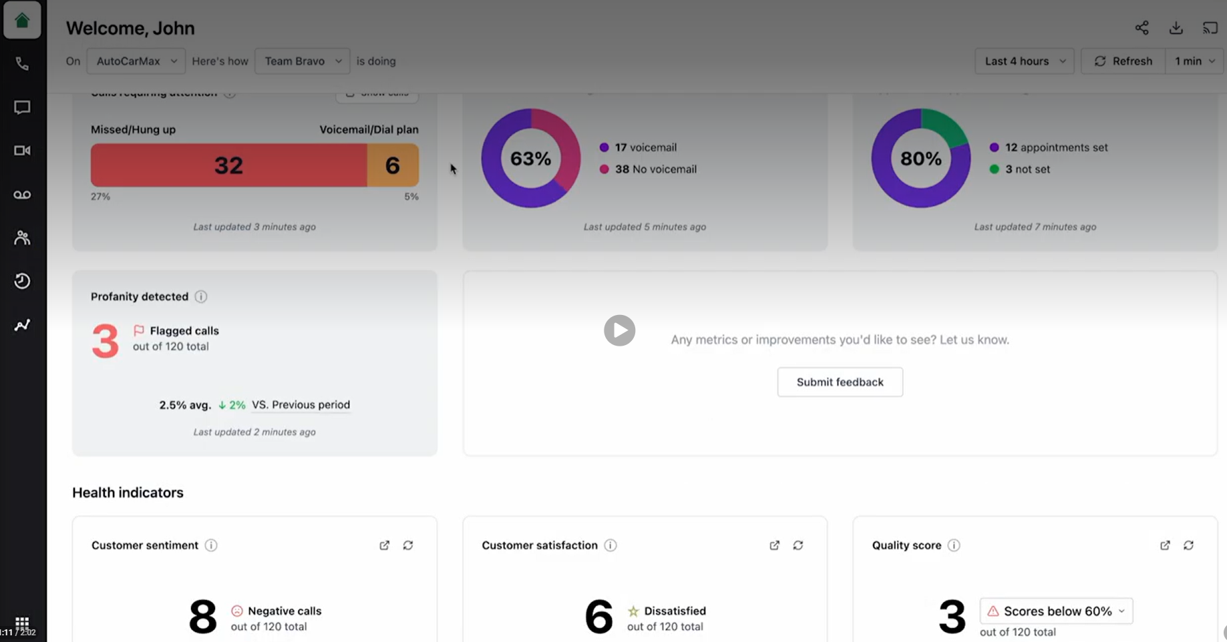1227x642 pixels.
Task: Open the apps grid launcher
Action: [x=22, y=623]
